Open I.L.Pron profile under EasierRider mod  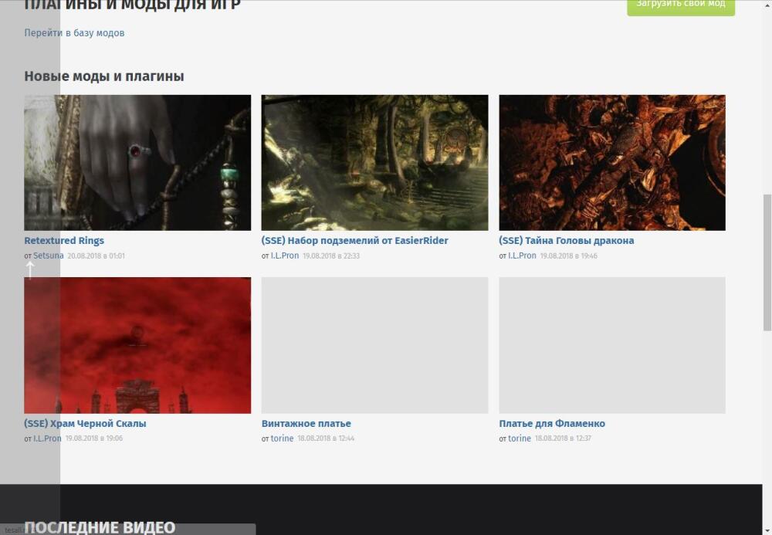(285, 256)
